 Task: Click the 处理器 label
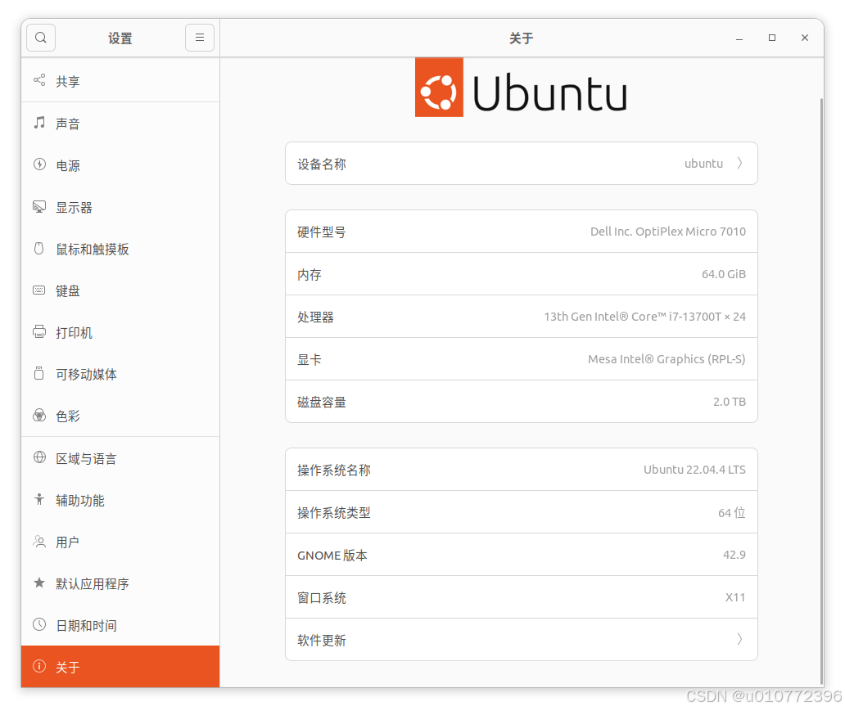[x=316, y=317]
